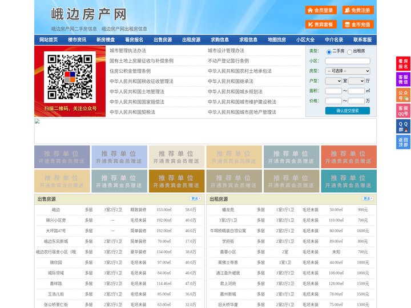
Task: Open the 国有土地上房屋征收与补偿条例 link
Action: [x=142, y=61]
